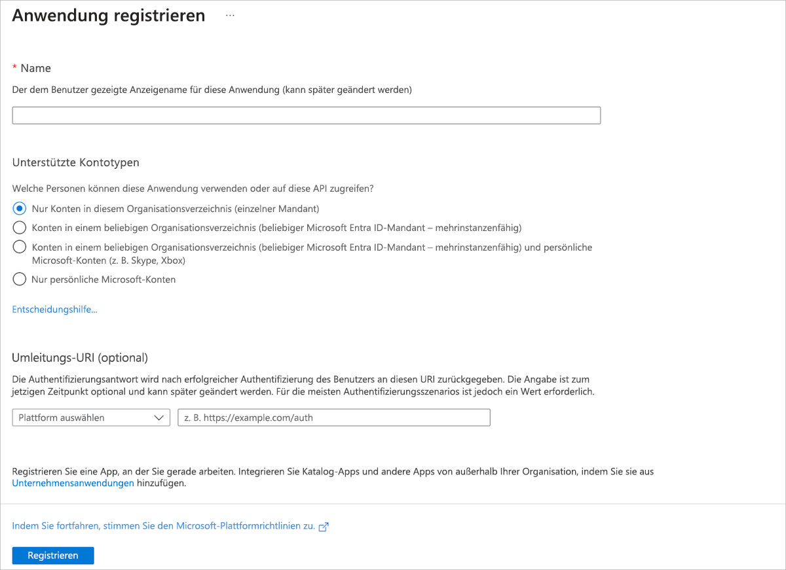This screenshot has height=570, width=786.
Task: Click the red required asterisk beside Name
Action: pos(13,67)
